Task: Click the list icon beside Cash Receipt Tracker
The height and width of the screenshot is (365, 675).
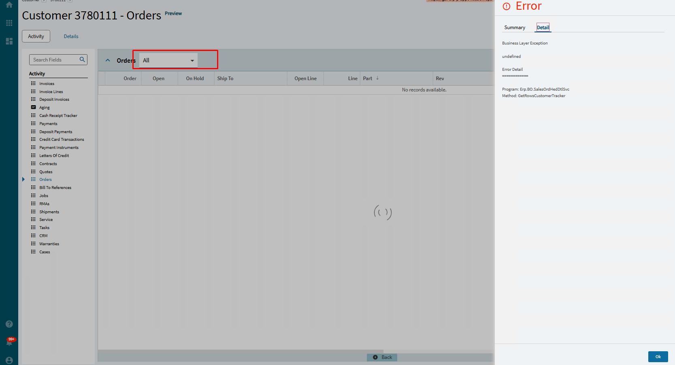Action: pos(34,115)
